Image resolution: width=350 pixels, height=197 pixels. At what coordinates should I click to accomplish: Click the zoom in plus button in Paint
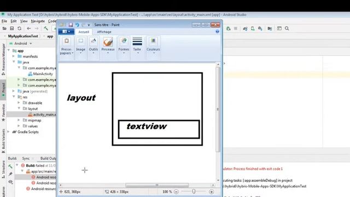click(212, 192)
